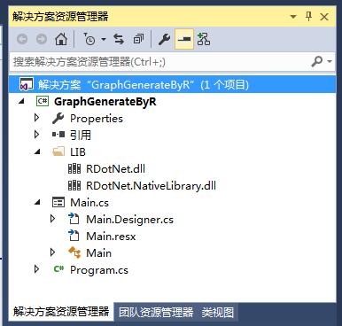Expand the 引用 references node
Viewport: 342px width, 326px height.
click(x=37, y=135)
